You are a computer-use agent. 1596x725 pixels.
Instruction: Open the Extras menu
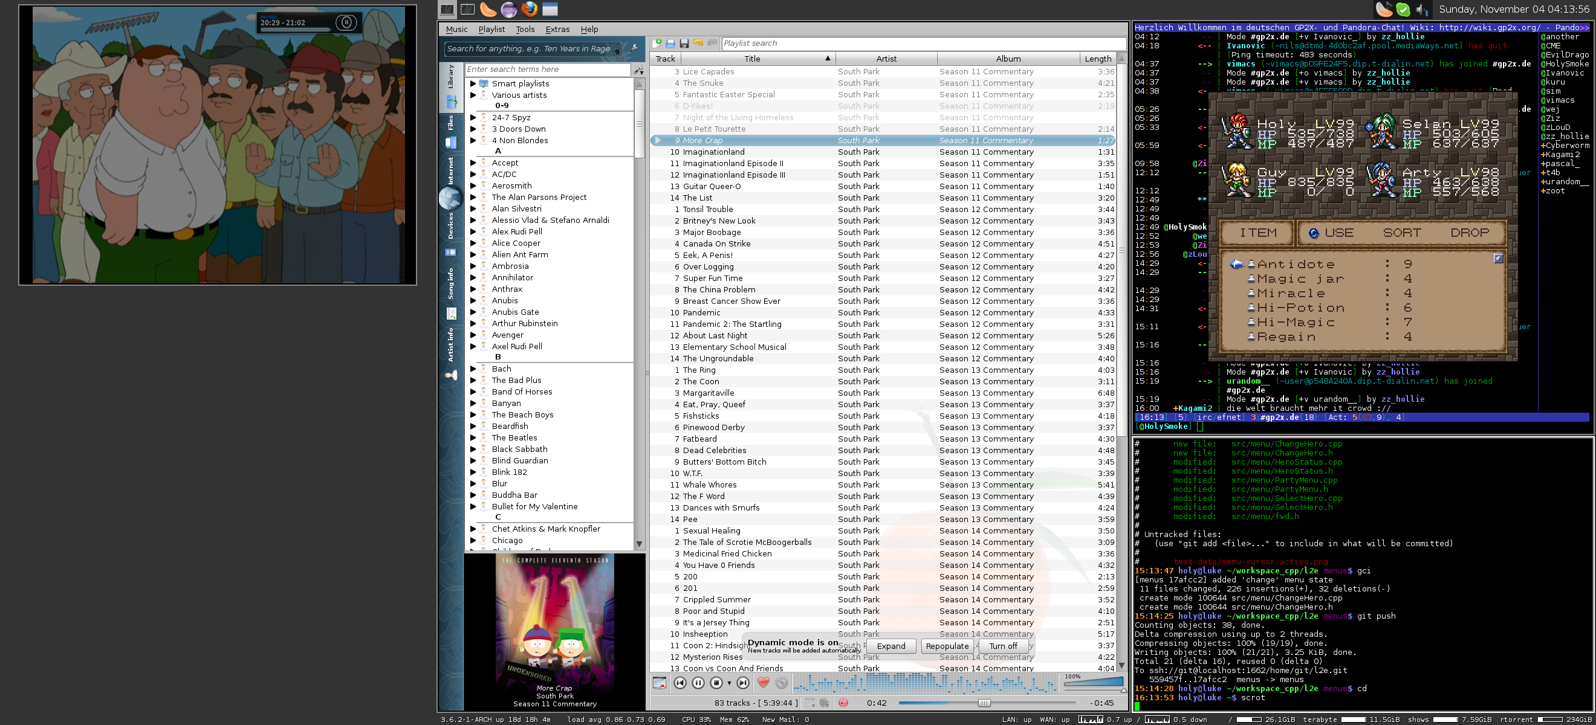[x=557, y=29]
